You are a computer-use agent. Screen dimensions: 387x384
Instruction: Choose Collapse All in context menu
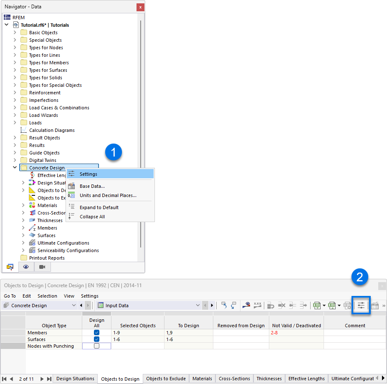[x=110, y=217]
